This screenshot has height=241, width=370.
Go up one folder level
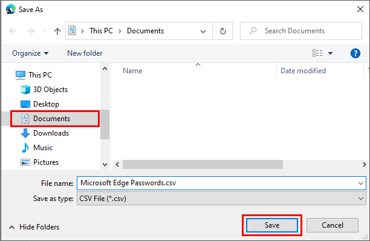[x=57, y=31]
